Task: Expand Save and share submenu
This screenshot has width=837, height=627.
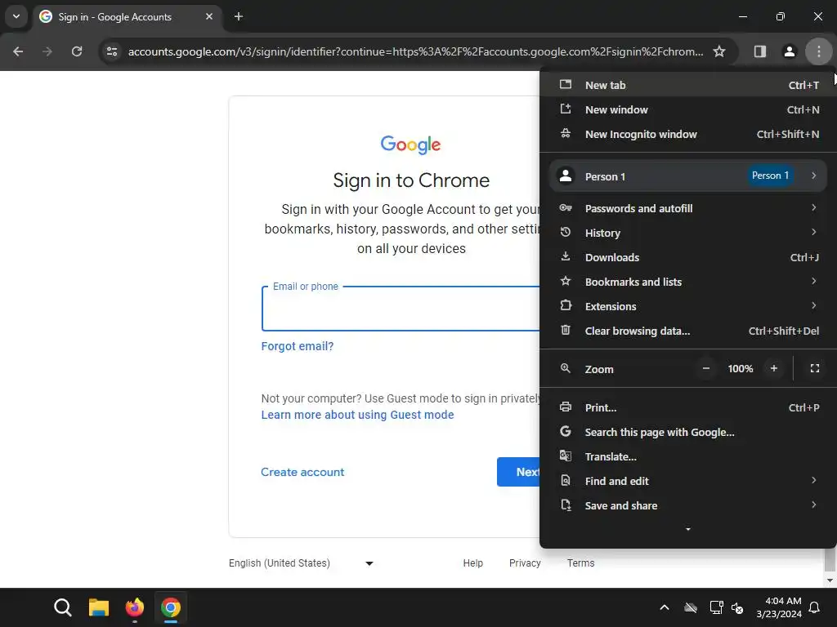Action: [x=688, y=505]
